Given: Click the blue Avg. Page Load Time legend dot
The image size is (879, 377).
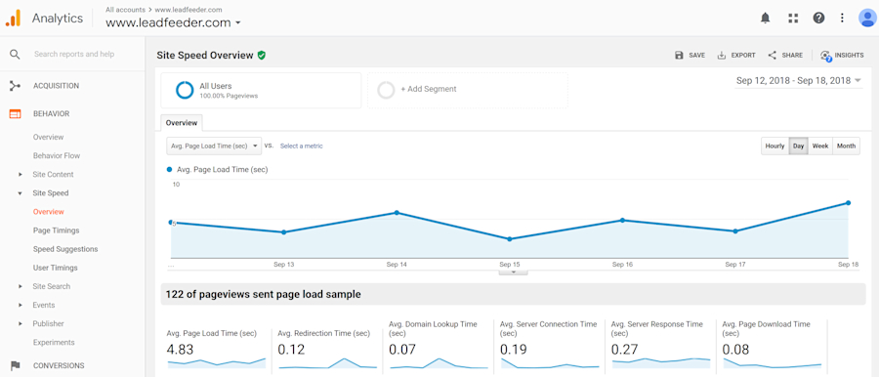Looking at the screenshot, I should coord(170,169).
